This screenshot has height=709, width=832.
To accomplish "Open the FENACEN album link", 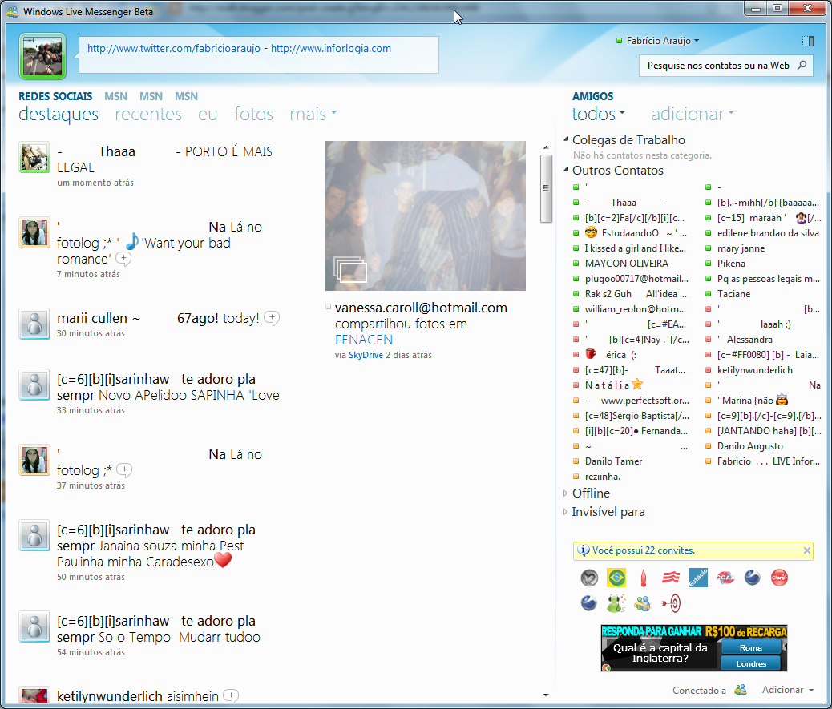I will (x=364, y=340).
